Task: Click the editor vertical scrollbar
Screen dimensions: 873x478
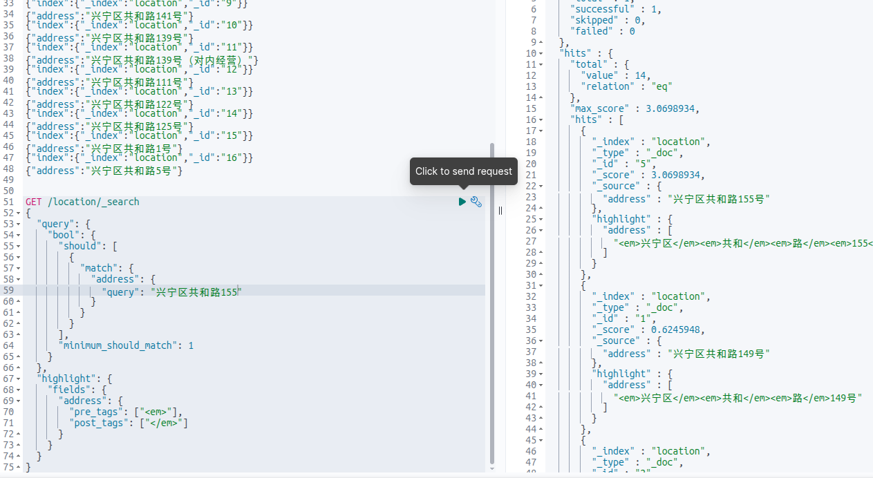Action: point(492,303)
